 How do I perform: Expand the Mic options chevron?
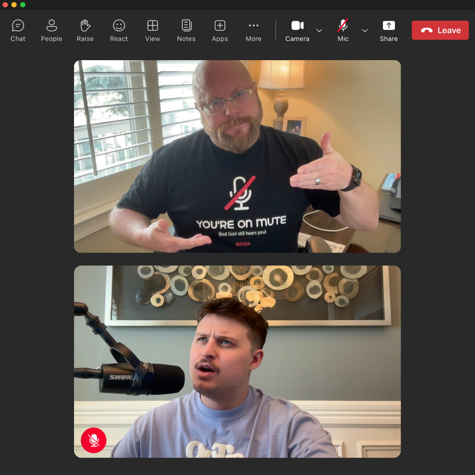[365, 30]
